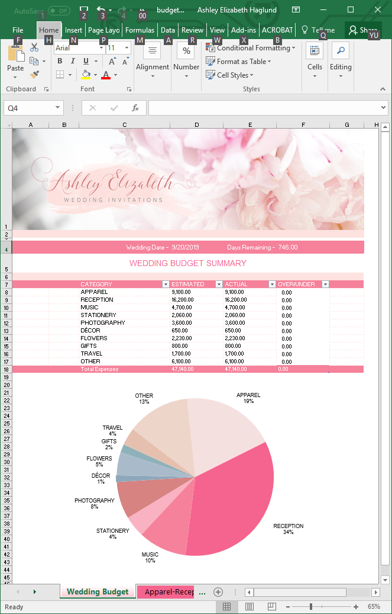The image size is (392, 614).
Task: Open the Font name dropdown
Action: (102, 48)
